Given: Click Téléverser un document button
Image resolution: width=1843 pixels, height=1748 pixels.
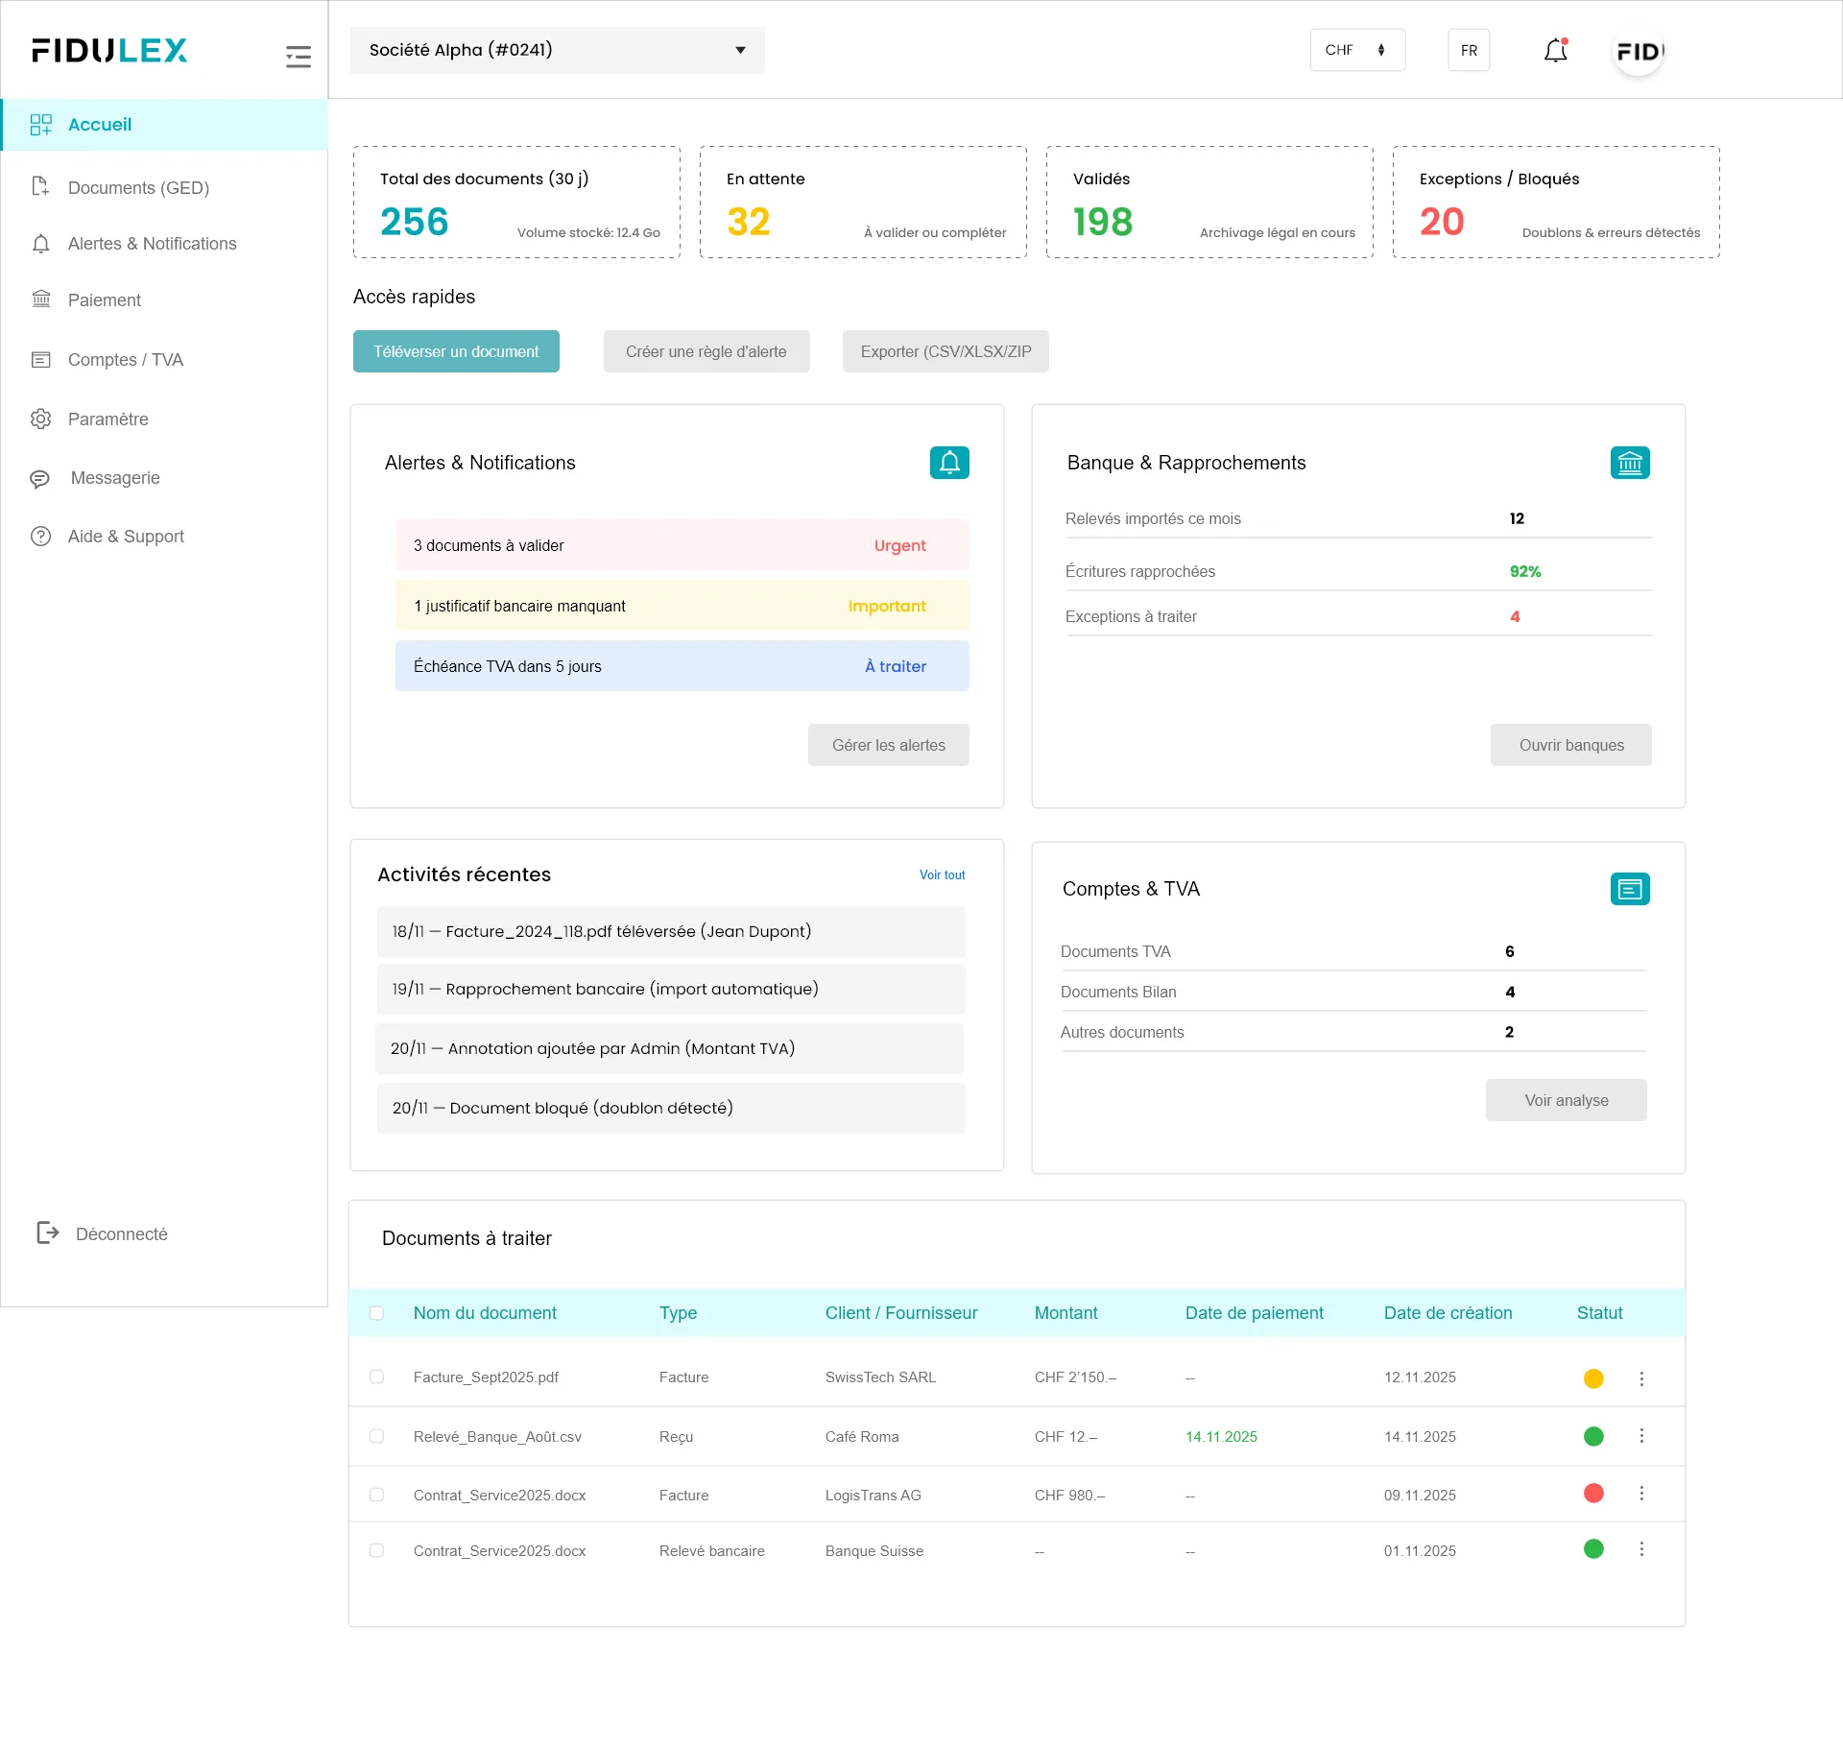Looking at the screenshot, I should coord(456,351).
